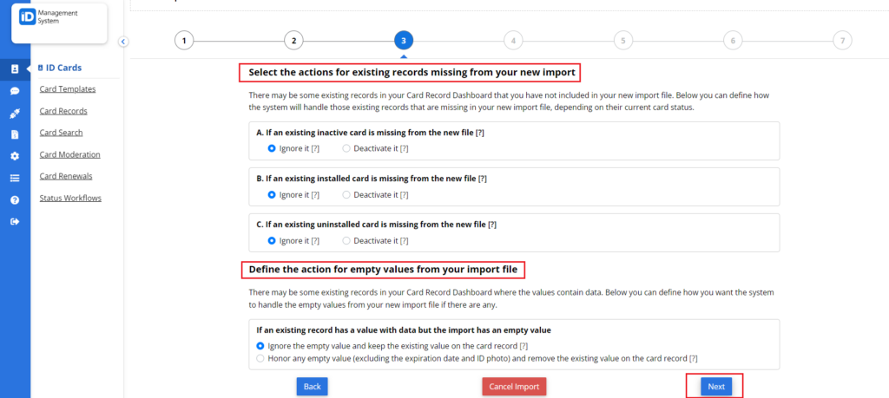
Task: Click the logout icon in sidebar
Action: point(15,222)
